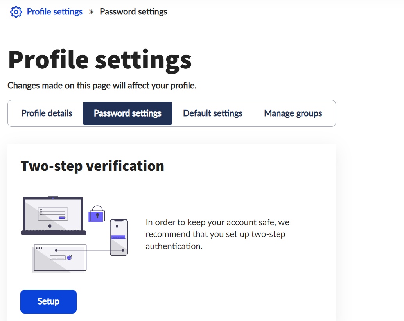Click the purple bar on the phone screen
The width and height of the screenshot is (404, 321).
click(119, 237)
